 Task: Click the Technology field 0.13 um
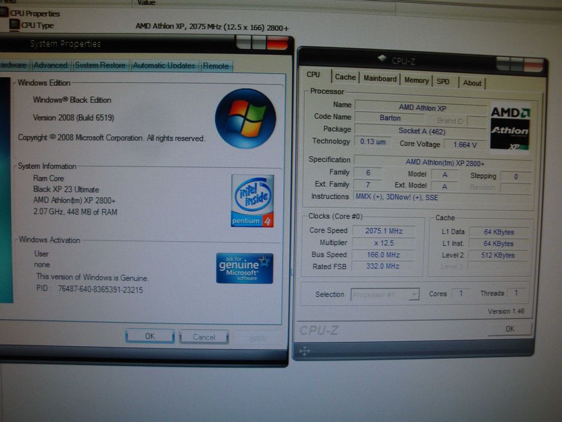click(x=372, y=142)
